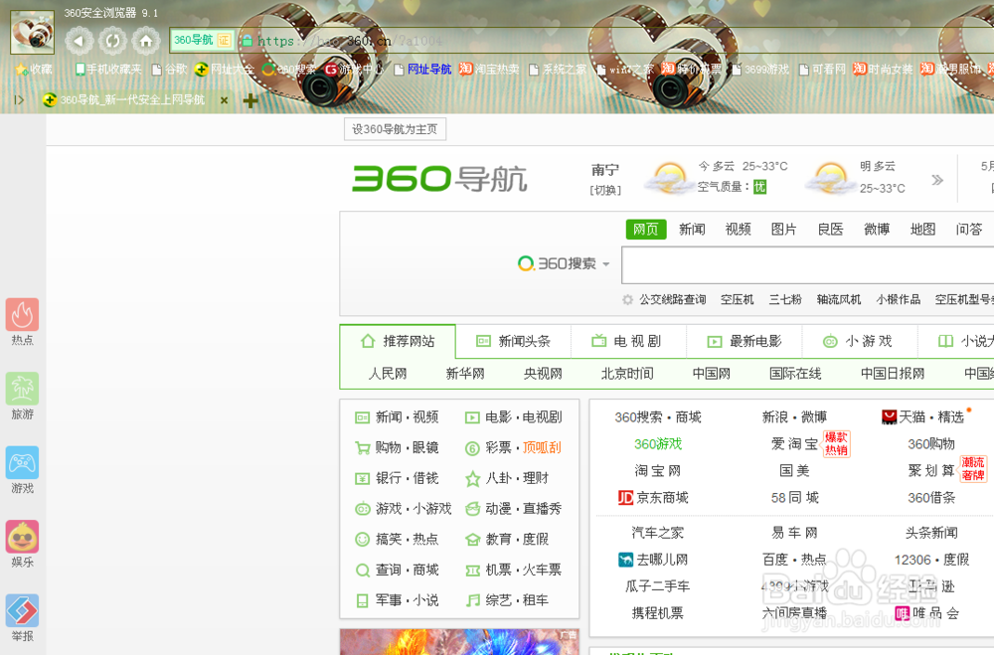Open the 收藏 star favorites button

point(34,70)
